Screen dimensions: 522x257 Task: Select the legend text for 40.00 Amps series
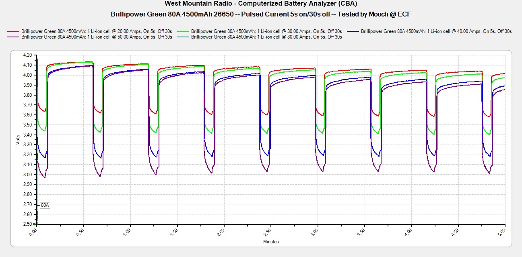click(x=436, y=31)
